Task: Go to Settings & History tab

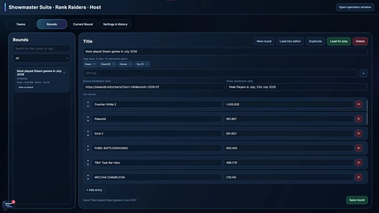Action: tap(115, 24)
